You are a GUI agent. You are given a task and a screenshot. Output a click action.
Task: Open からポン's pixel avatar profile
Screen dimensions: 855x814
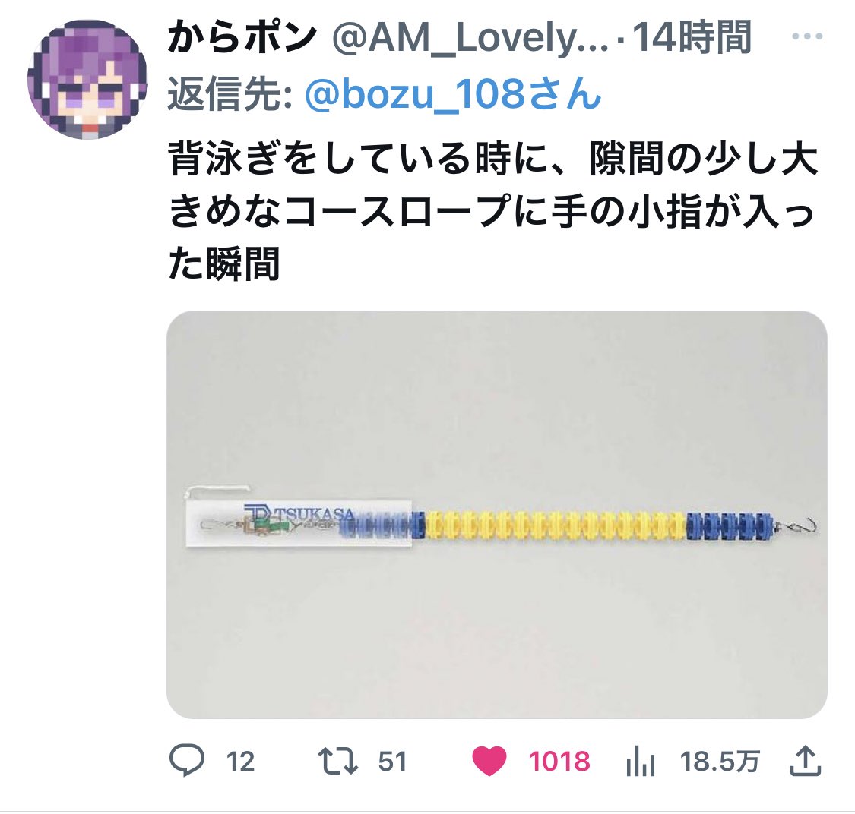pos(88,79)
